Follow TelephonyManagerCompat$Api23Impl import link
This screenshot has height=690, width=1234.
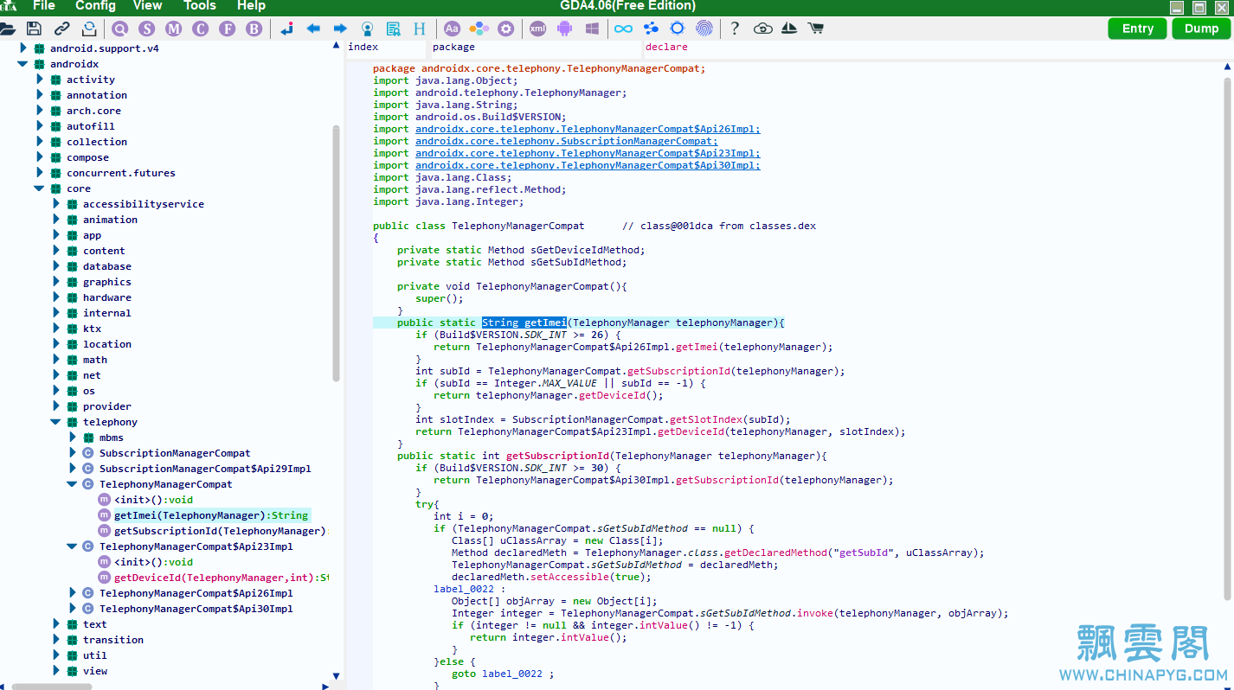coord(588,153)
